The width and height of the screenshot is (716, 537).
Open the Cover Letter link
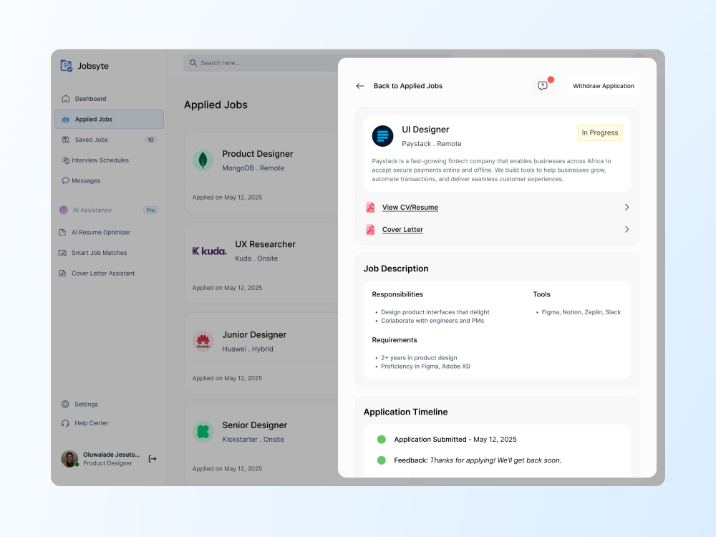point(402,230)
